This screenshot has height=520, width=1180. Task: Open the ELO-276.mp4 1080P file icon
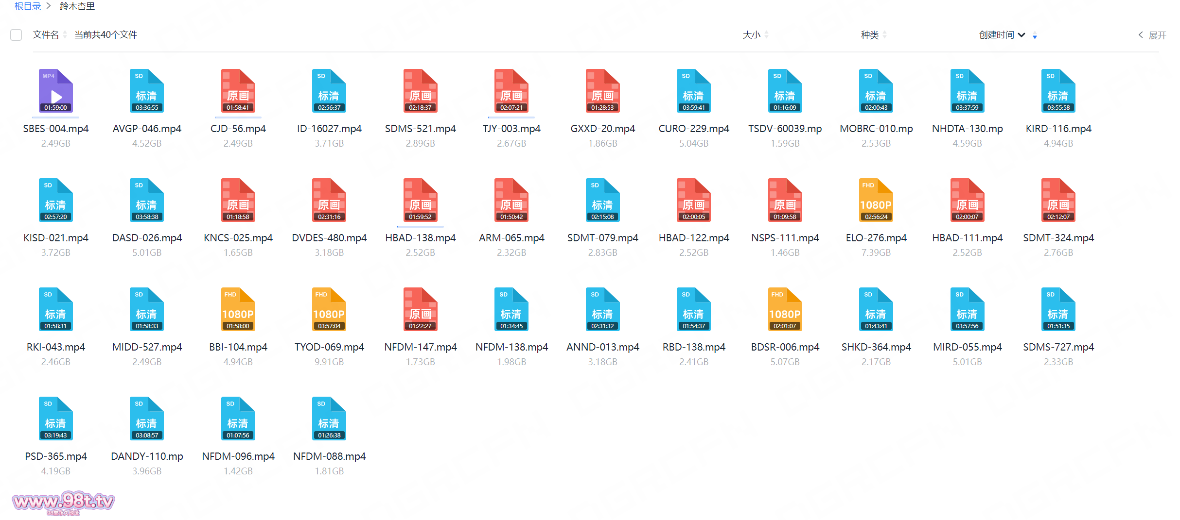point(876,200)
